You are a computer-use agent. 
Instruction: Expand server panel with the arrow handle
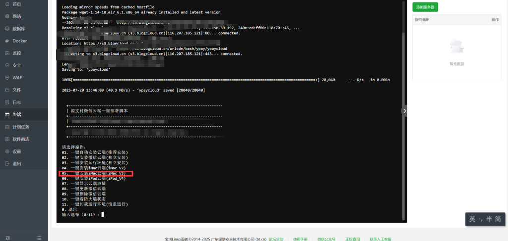point(404,111)
